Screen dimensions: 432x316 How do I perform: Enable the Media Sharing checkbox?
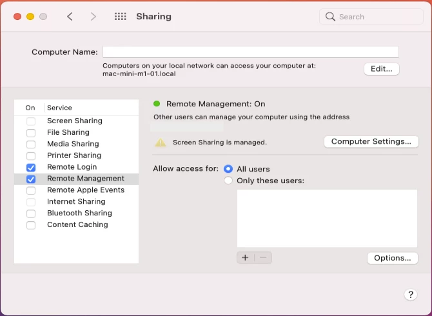pyautogui.click(x=31, y=144)
